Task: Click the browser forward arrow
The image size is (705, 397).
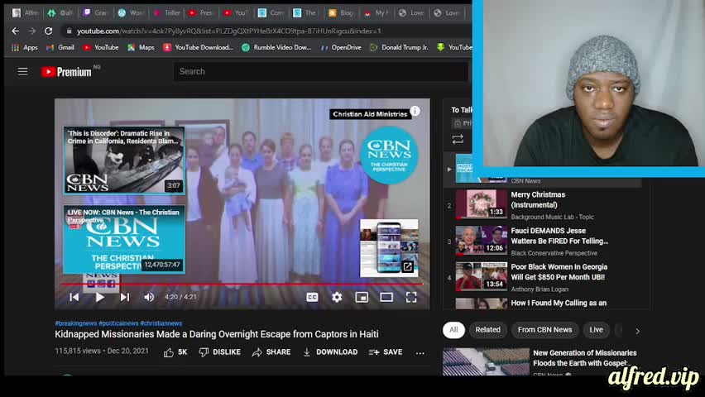Action: click(x=31, y=31)
